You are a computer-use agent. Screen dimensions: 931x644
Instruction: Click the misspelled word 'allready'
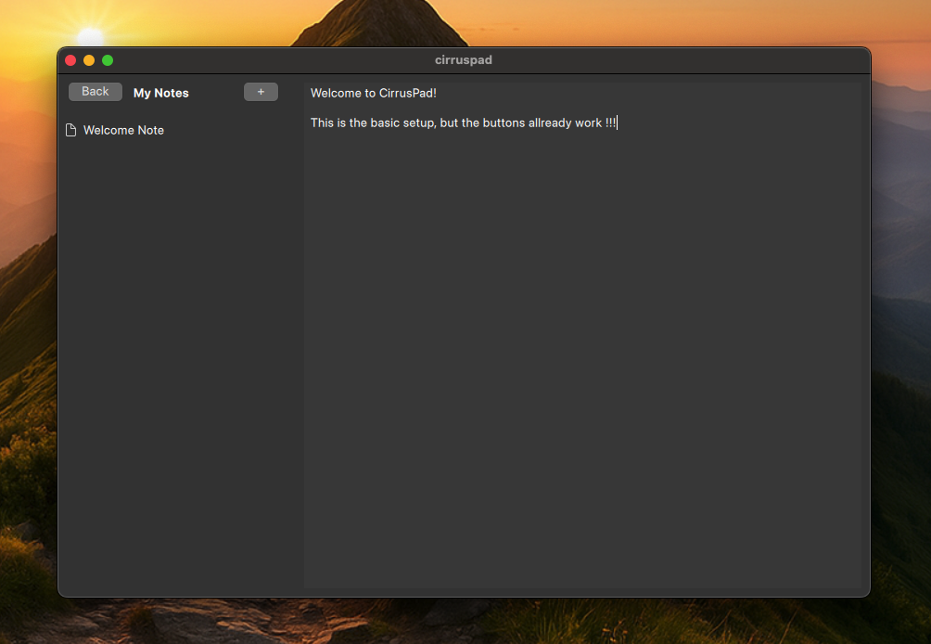pyautogui.click(x=551, y=122)
